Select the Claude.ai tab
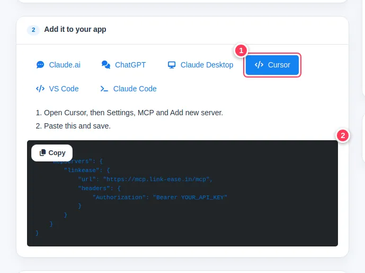The image size is (365, 273). (58, 65)
